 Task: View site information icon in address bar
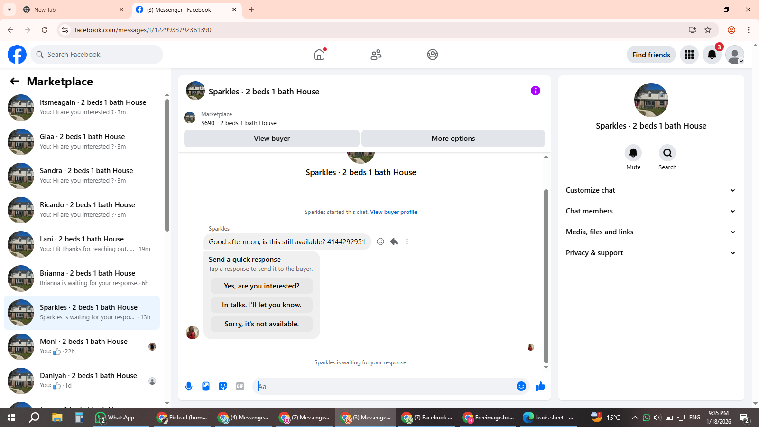(65, 30)
